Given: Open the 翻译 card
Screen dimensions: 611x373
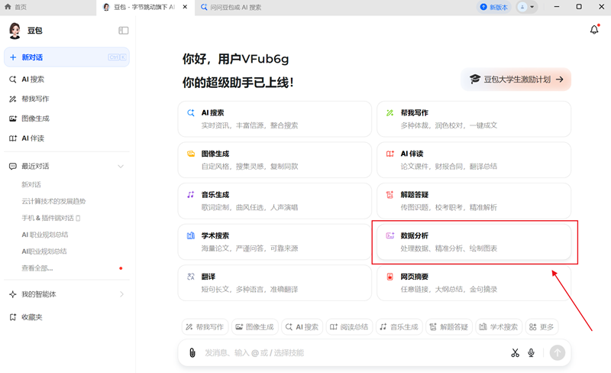Looking at the screenshot, I should point(275,283).
